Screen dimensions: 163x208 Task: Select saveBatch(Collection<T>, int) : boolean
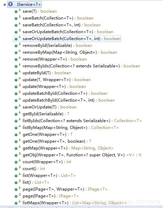pos(62,25)
